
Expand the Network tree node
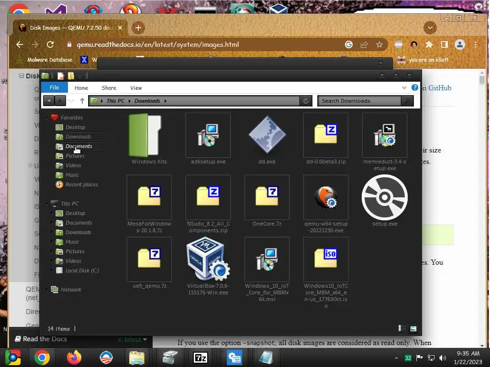46,290
